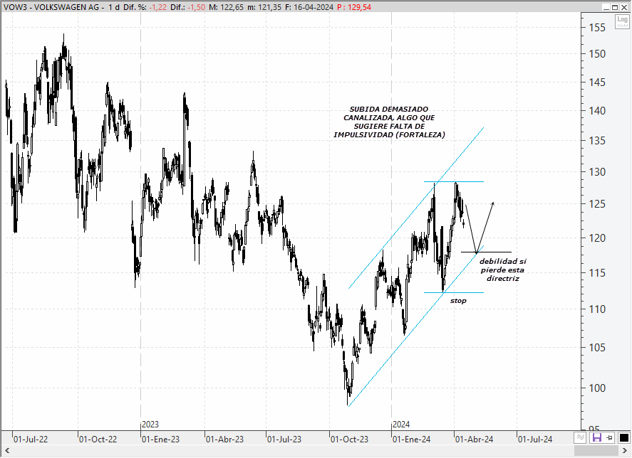Click the '01-Jul-24' date axis label

point(535,439)
